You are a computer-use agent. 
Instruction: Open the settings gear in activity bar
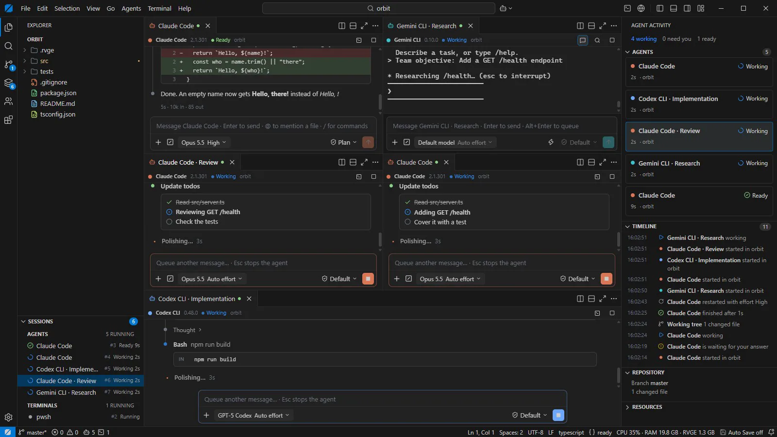click(x=8, y=417)
